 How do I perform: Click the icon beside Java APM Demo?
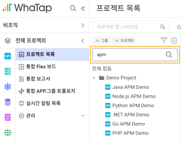(108, 87)
